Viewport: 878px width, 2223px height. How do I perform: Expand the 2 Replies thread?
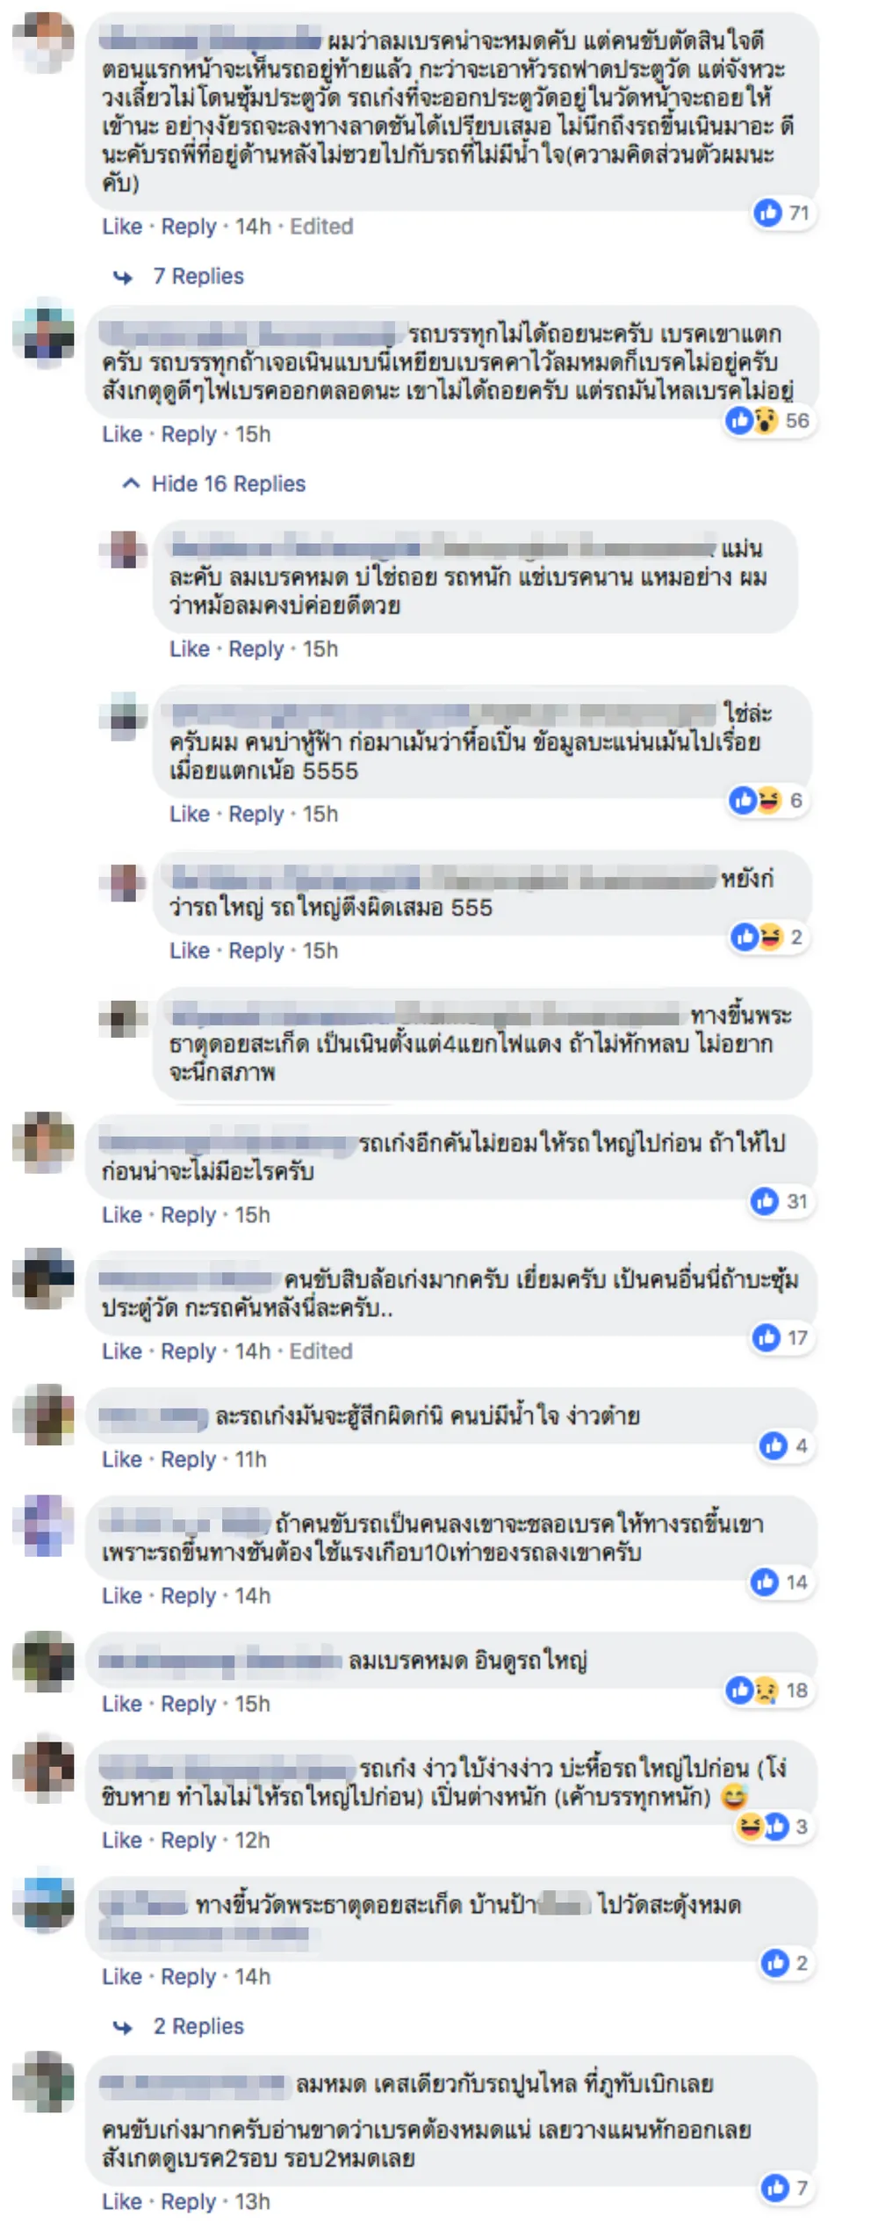tap(198, 2025)
